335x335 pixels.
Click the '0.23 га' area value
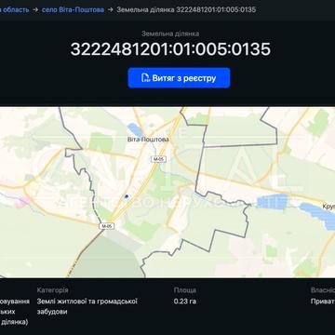coord(185,301)
